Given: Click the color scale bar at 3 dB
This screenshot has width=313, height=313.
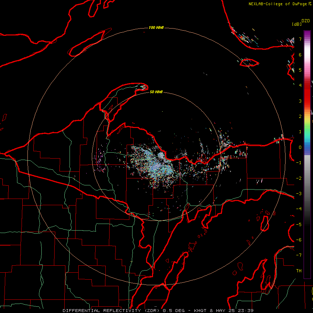Looking at the screenshot, I should [x=307, y=101].
